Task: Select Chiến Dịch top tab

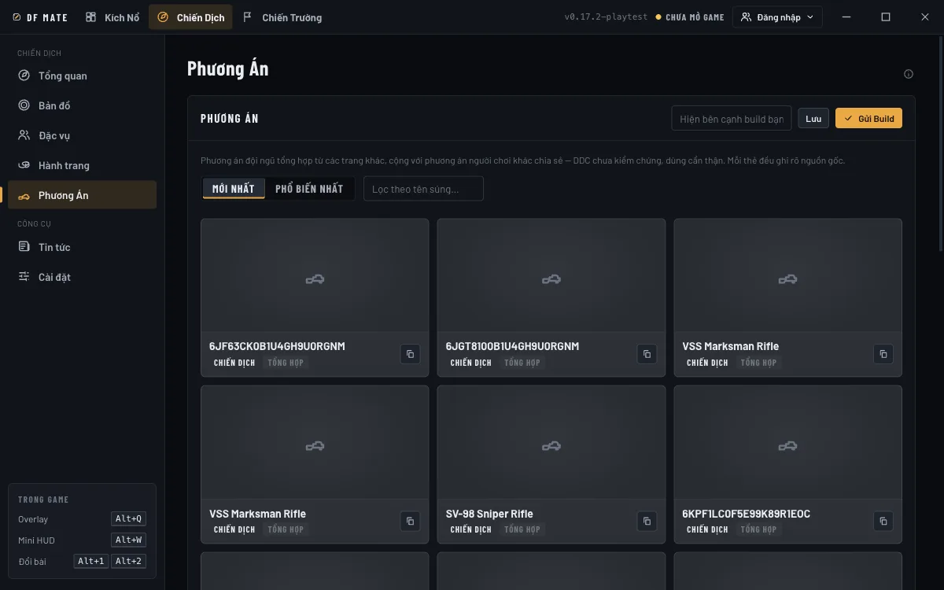Action: coord(190,17)
